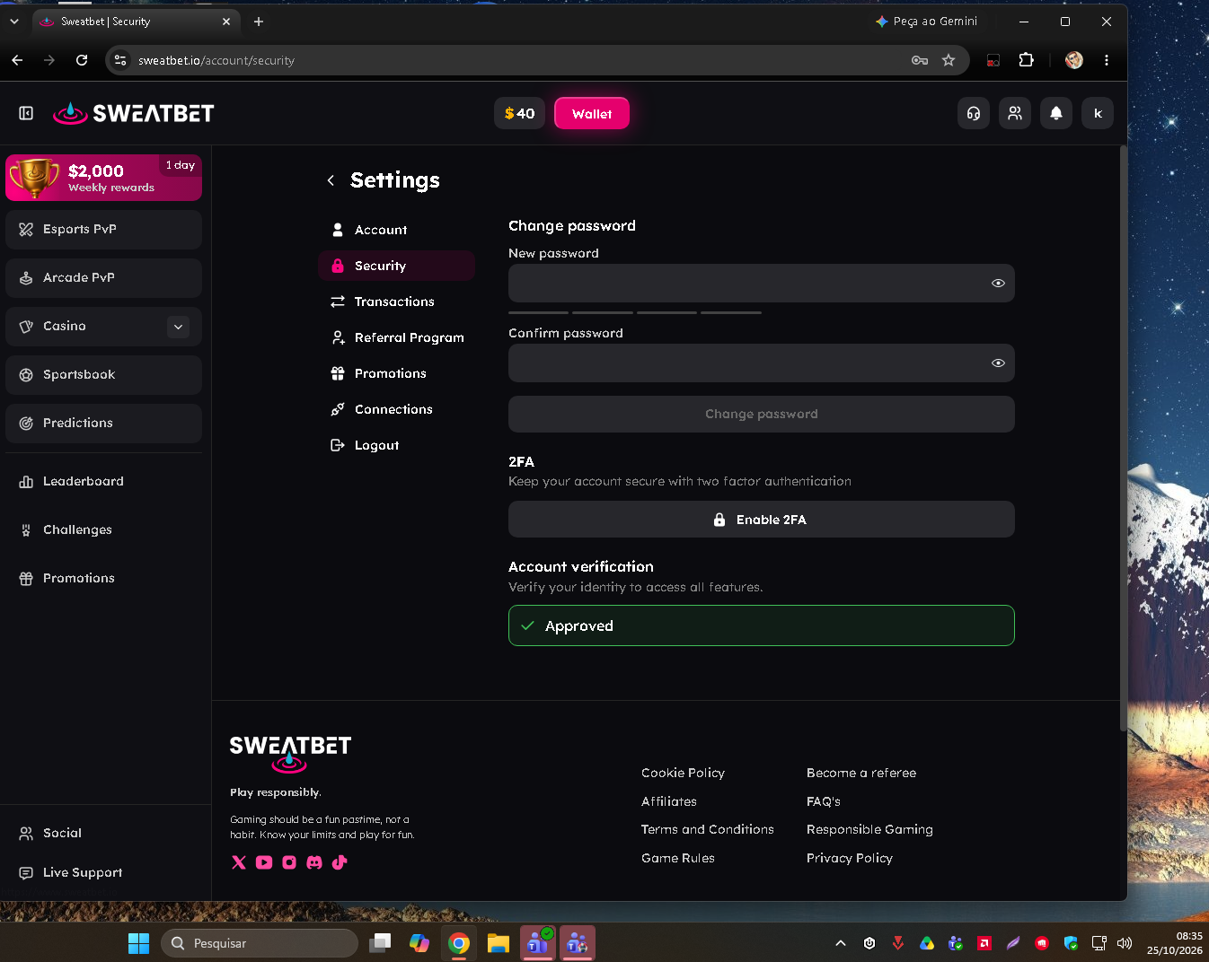Click the page's vertical scrollbar
This screenshot has width=1209, height=962.
coord(1123,440)
